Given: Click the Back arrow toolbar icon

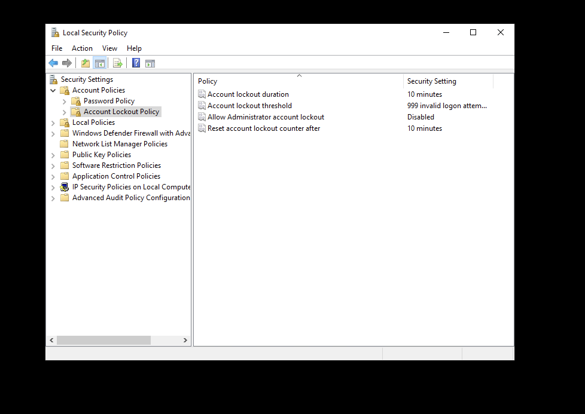Looking at the screenshot, I should [53, 63].
